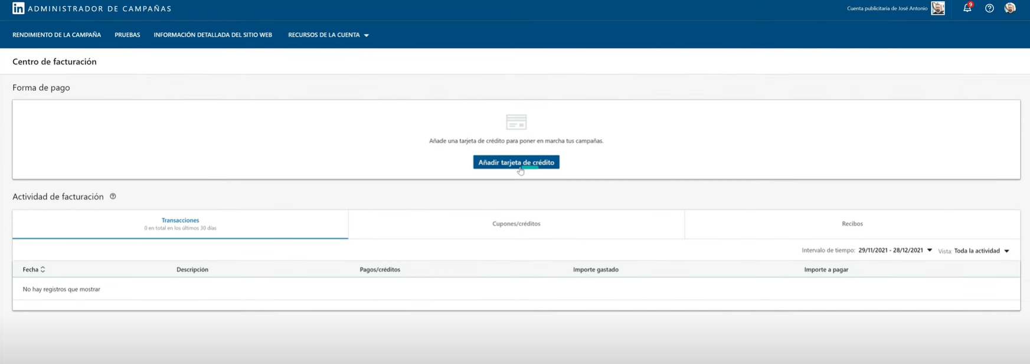1030x364 pixels.
Task: Click Añadir tarjeta de crédito button
Action: click(516, 162)
